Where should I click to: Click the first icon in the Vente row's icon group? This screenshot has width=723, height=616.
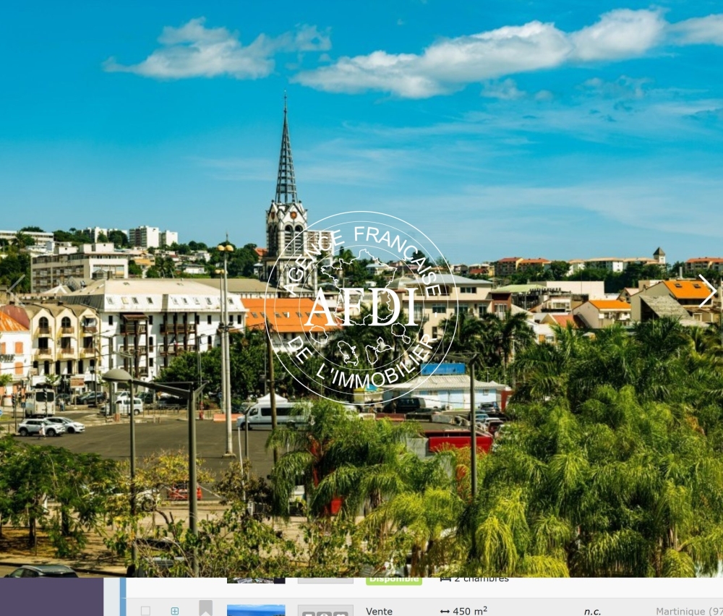[x=309, y=613]
